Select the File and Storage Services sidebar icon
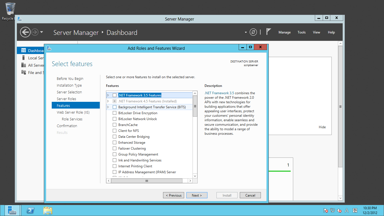384x216 pixels. point(24,73)
